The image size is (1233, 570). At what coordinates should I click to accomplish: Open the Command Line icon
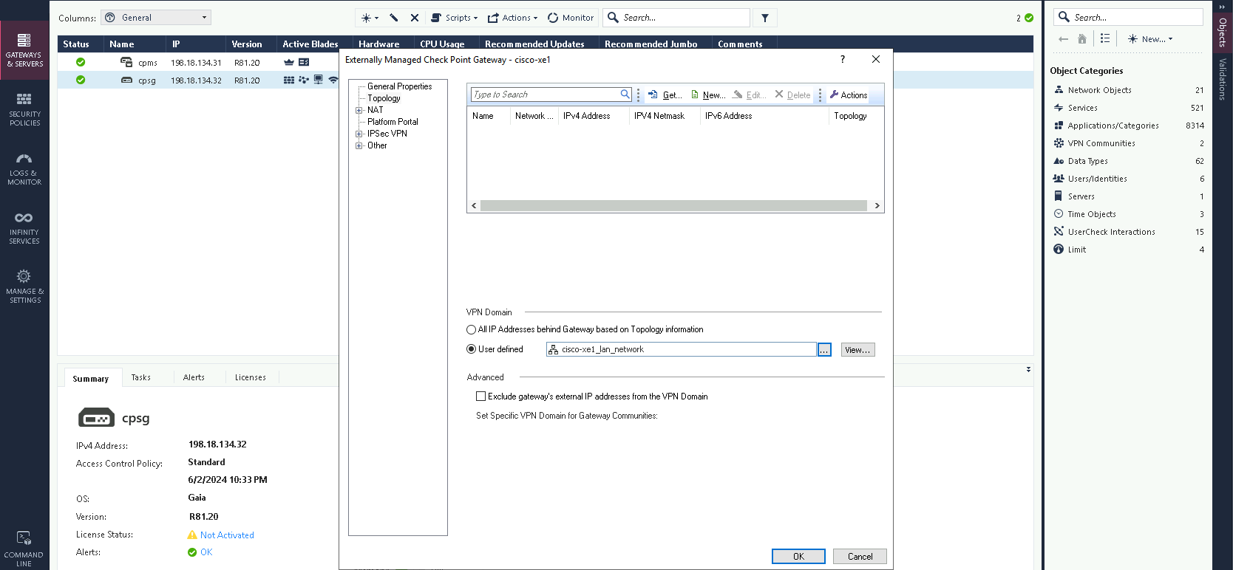click(24, 547)
